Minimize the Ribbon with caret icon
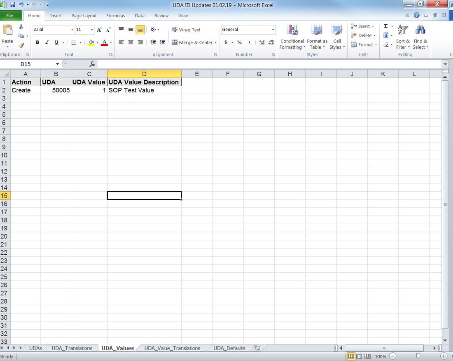 tap(408, 15)
